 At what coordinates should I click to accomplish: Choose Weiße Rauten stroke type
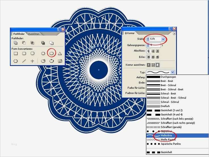coord(177,140)
